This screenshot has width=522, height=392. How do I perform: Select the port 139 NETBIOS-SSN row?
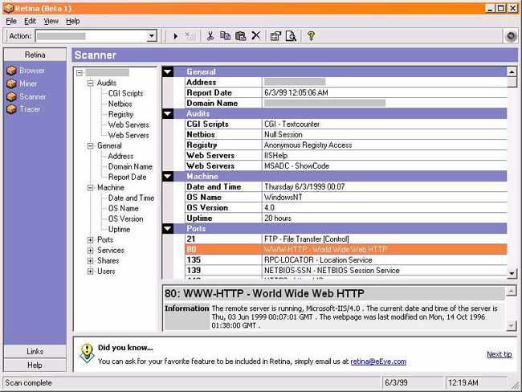coord(346,270)
